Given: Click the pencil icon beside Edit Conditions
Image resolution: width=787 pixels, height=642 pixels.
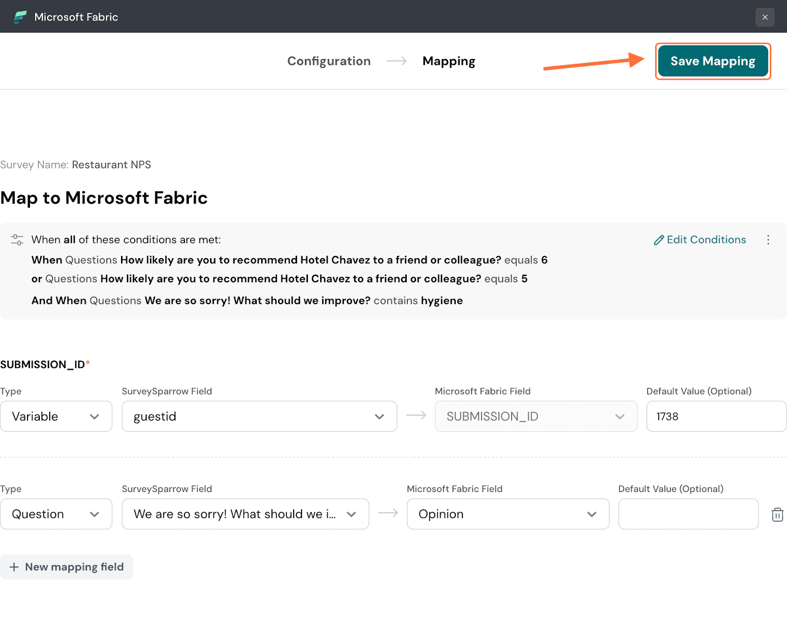Looking at the screenshot, I should tap(659, 240).
